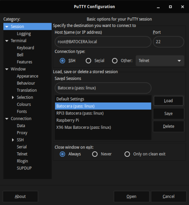Select the Other connection type radio

pos(115,61)
